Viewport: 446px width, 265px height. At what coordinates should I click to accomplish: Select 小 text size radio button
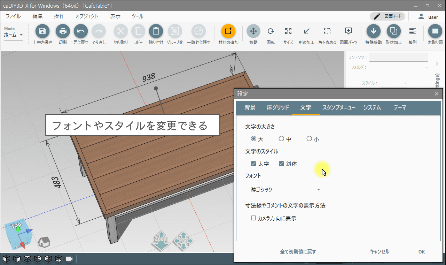309,139
